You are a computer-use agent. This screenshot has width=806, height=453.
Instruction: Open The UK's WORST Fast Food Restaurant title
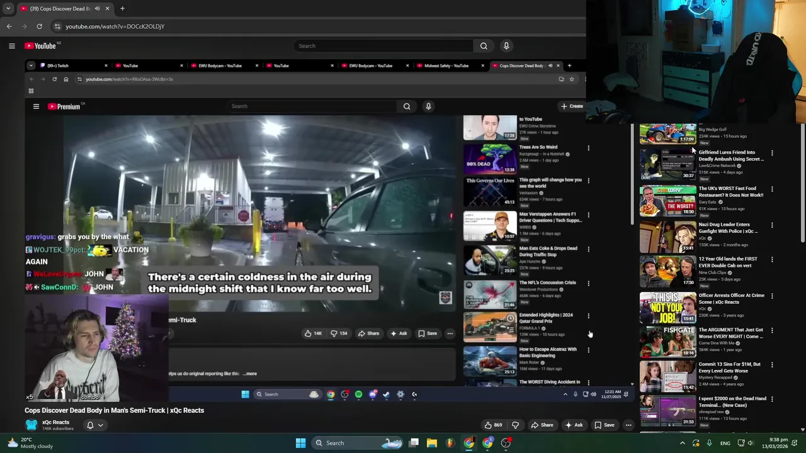pos(730,191)
